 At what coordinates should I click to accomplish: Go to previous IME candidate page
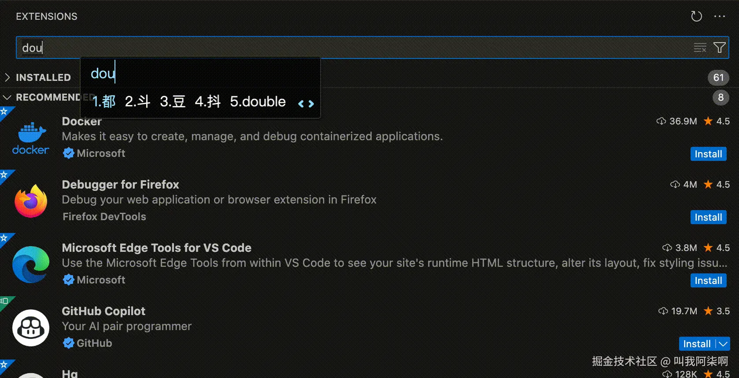point(301,104)
